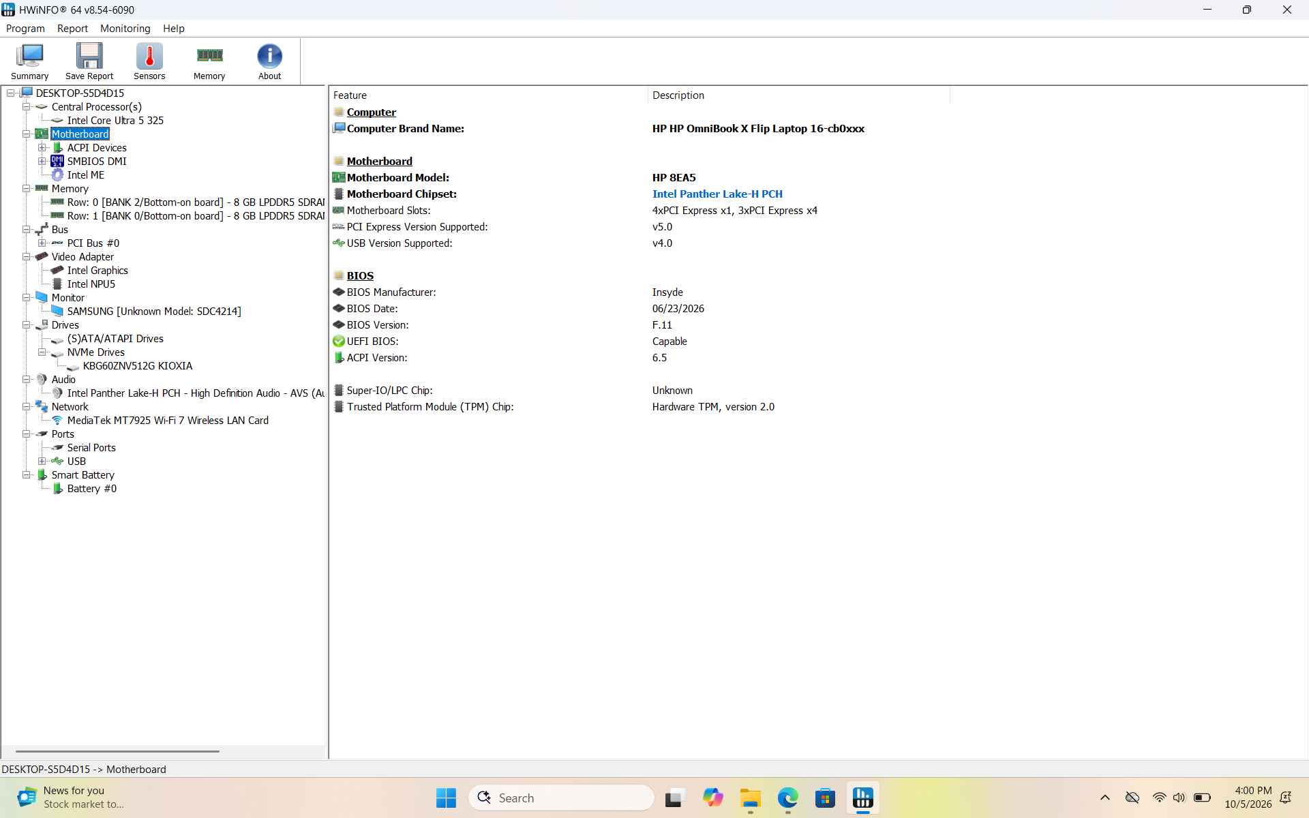Select the Serial Ports item
The height and width of the screenshot is (818, 1309).
tap(91, 448)
